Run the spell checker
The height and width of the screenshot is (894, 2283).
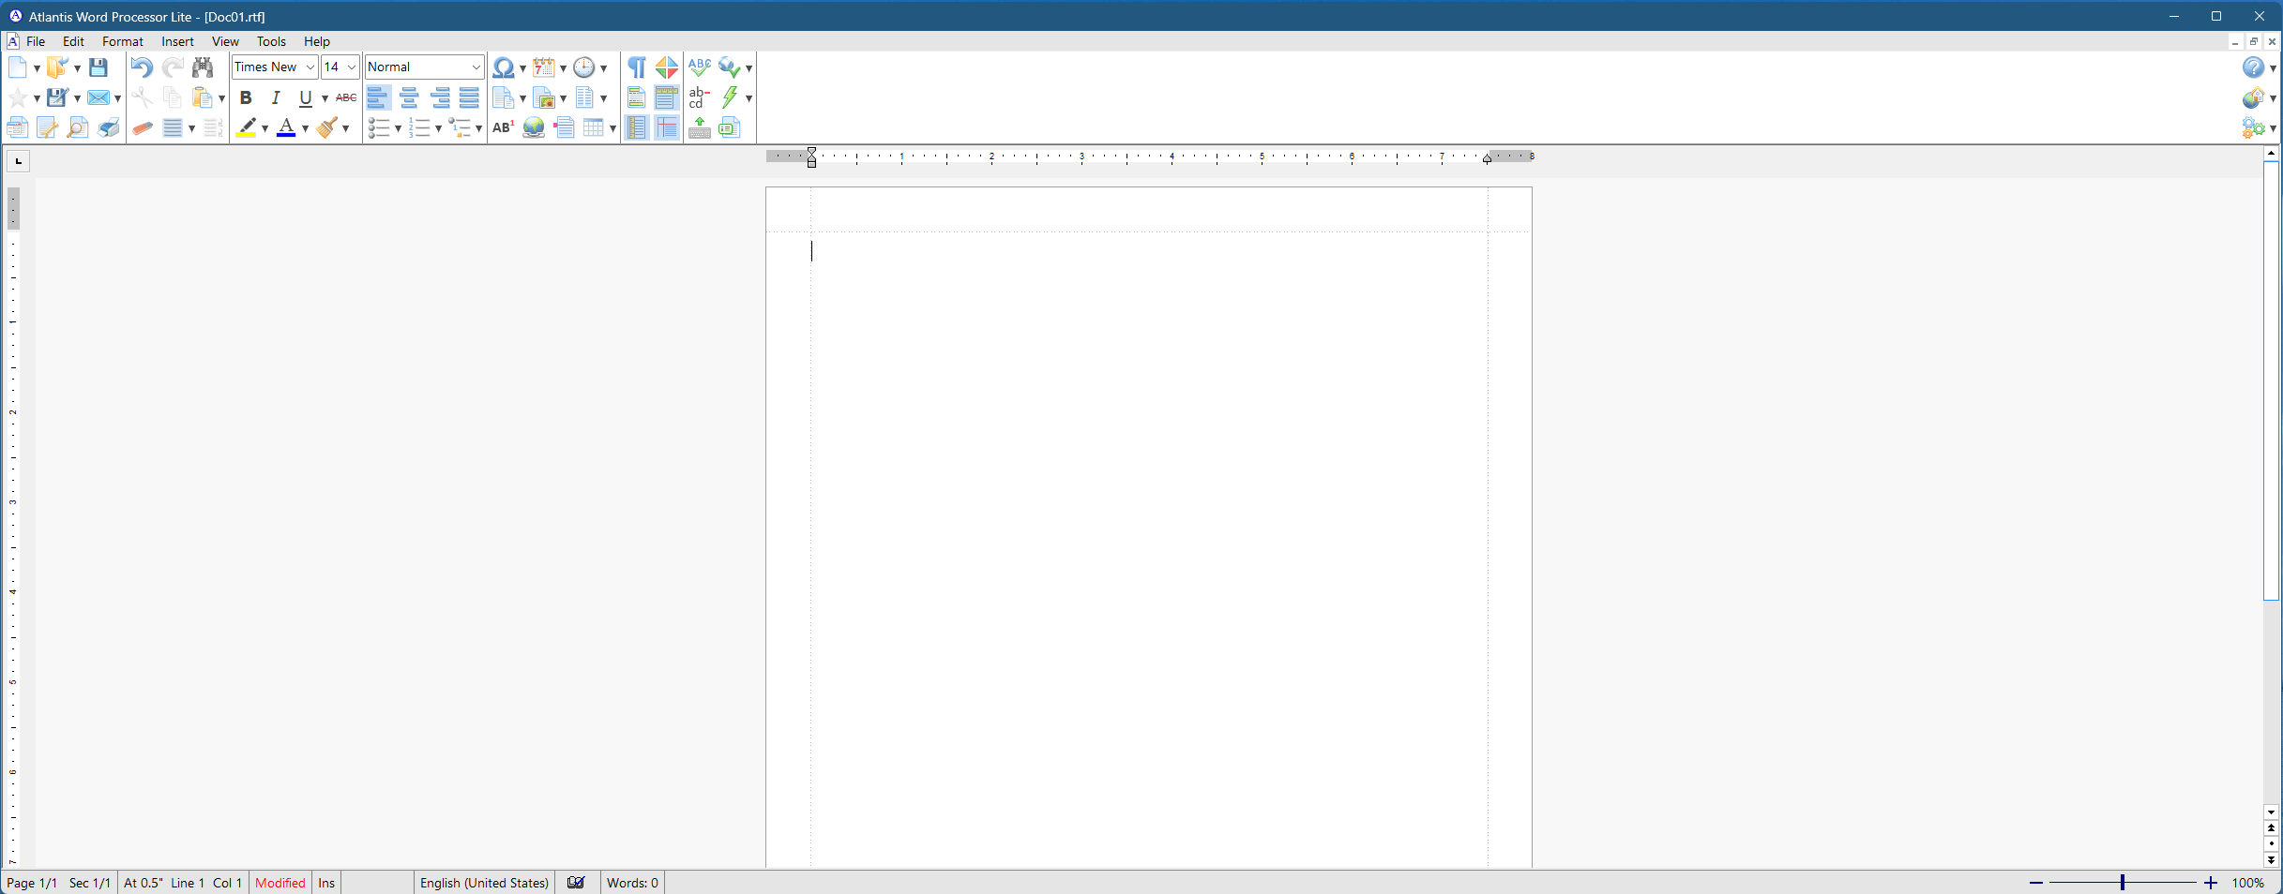click(x=699, y=66)
